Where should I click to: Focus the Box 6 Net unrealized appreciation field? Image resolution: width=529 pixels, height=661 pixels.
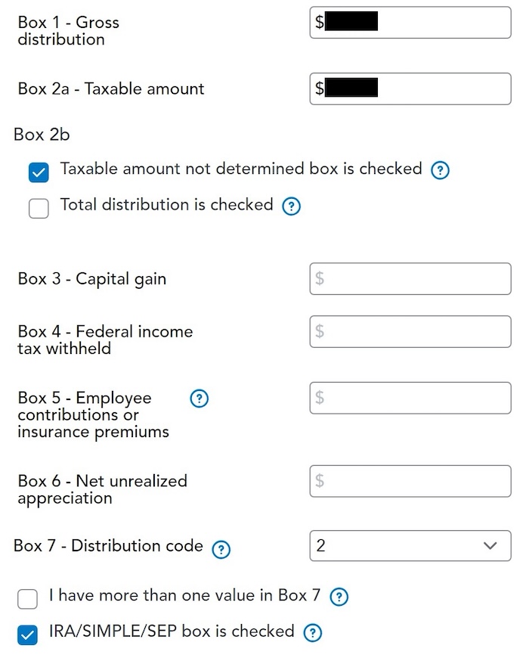point(410,481)
